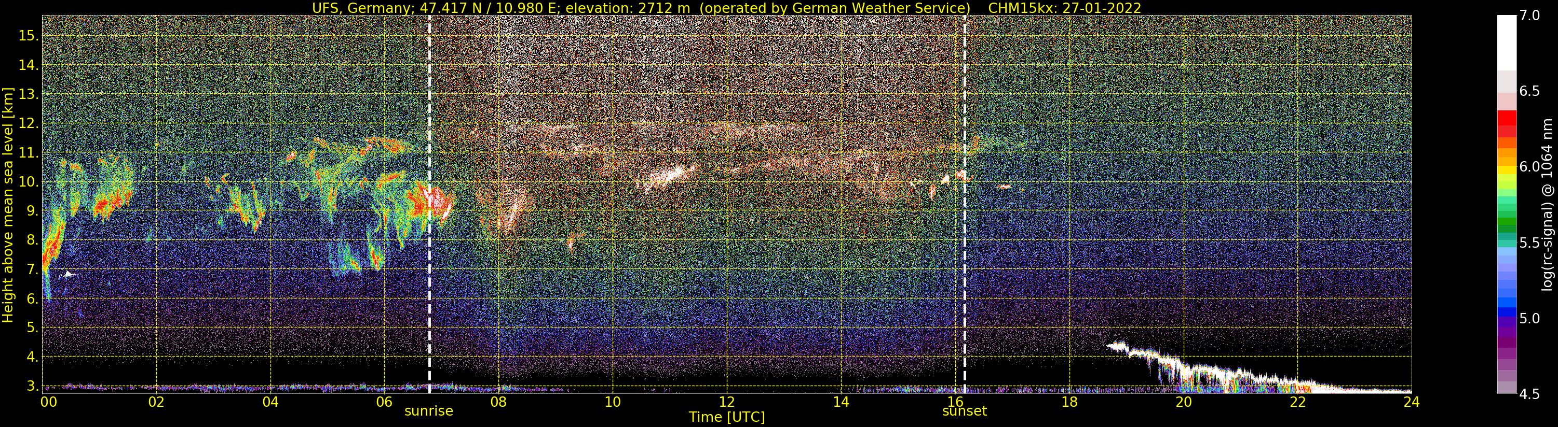Click the 'Time [UTC]' axis label

[x=727, y=417]
